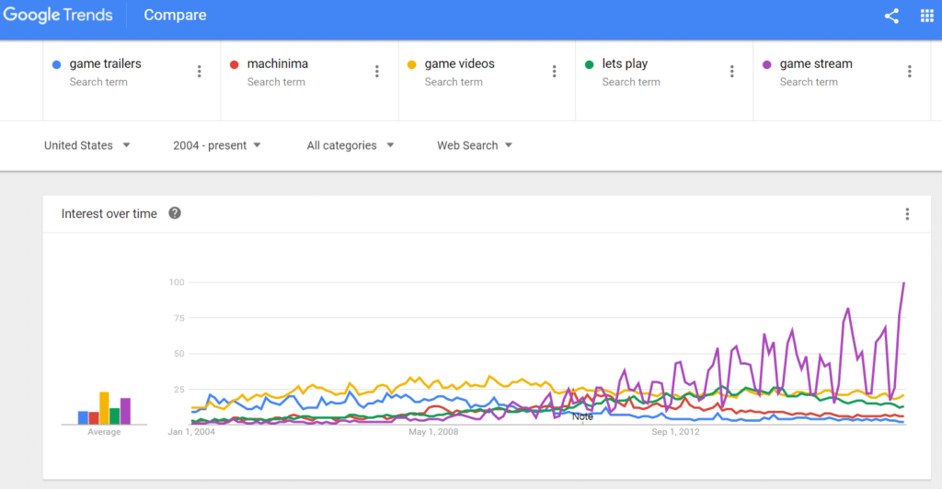
Task: Expand the United States region dropdown
Action: click(x=87, y=145)
